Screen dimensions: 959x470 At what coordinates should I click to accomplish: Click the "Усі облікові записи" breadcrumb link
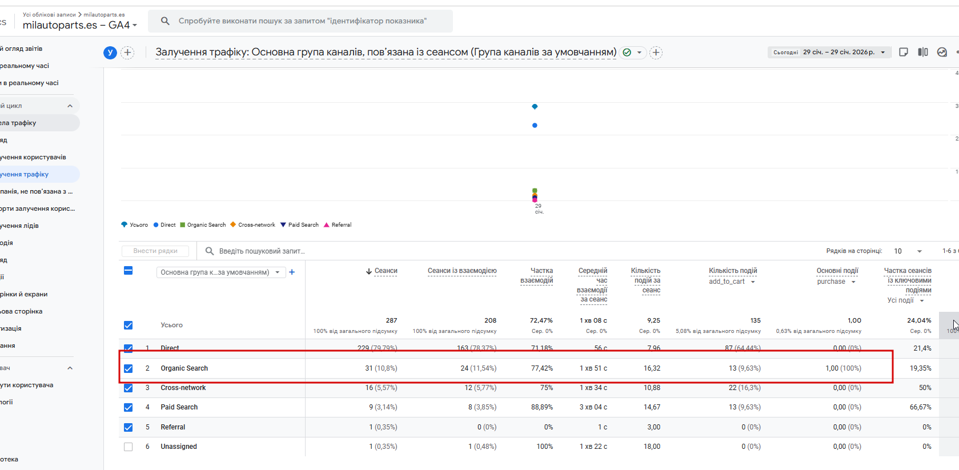click(49, 15)
